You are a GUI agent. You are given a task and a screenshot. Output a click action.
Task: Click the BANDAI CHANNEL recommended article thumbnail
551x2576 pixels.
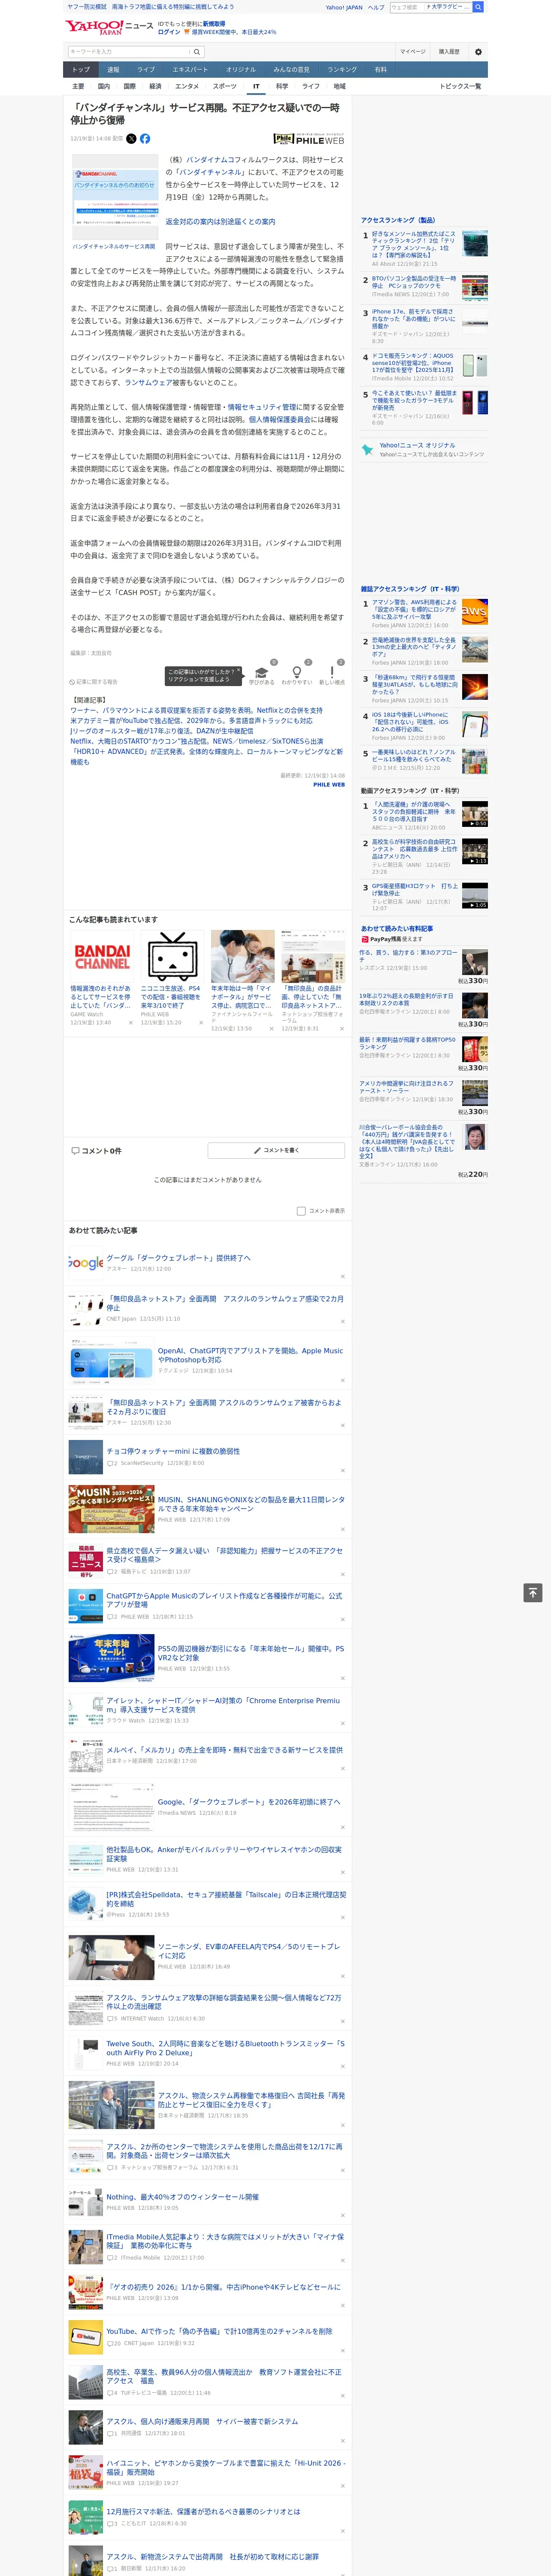[102, 957]
